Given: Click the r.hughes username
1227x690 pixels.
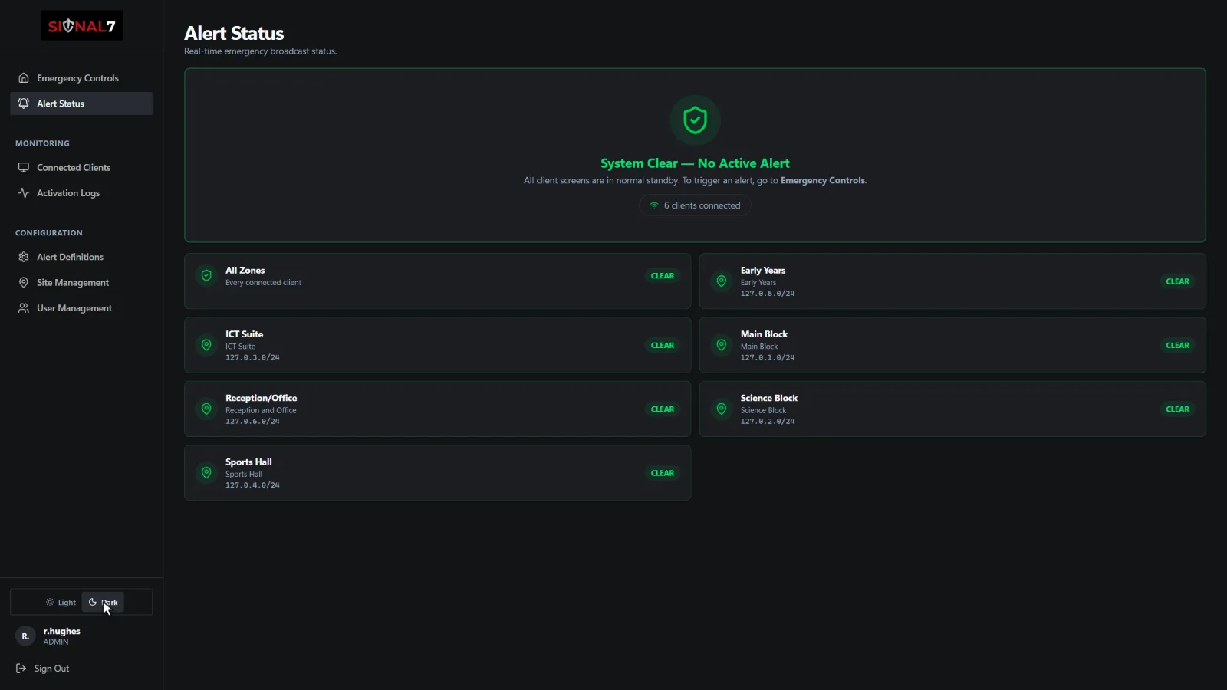Looking at the screenshot, I should point(62,632).
